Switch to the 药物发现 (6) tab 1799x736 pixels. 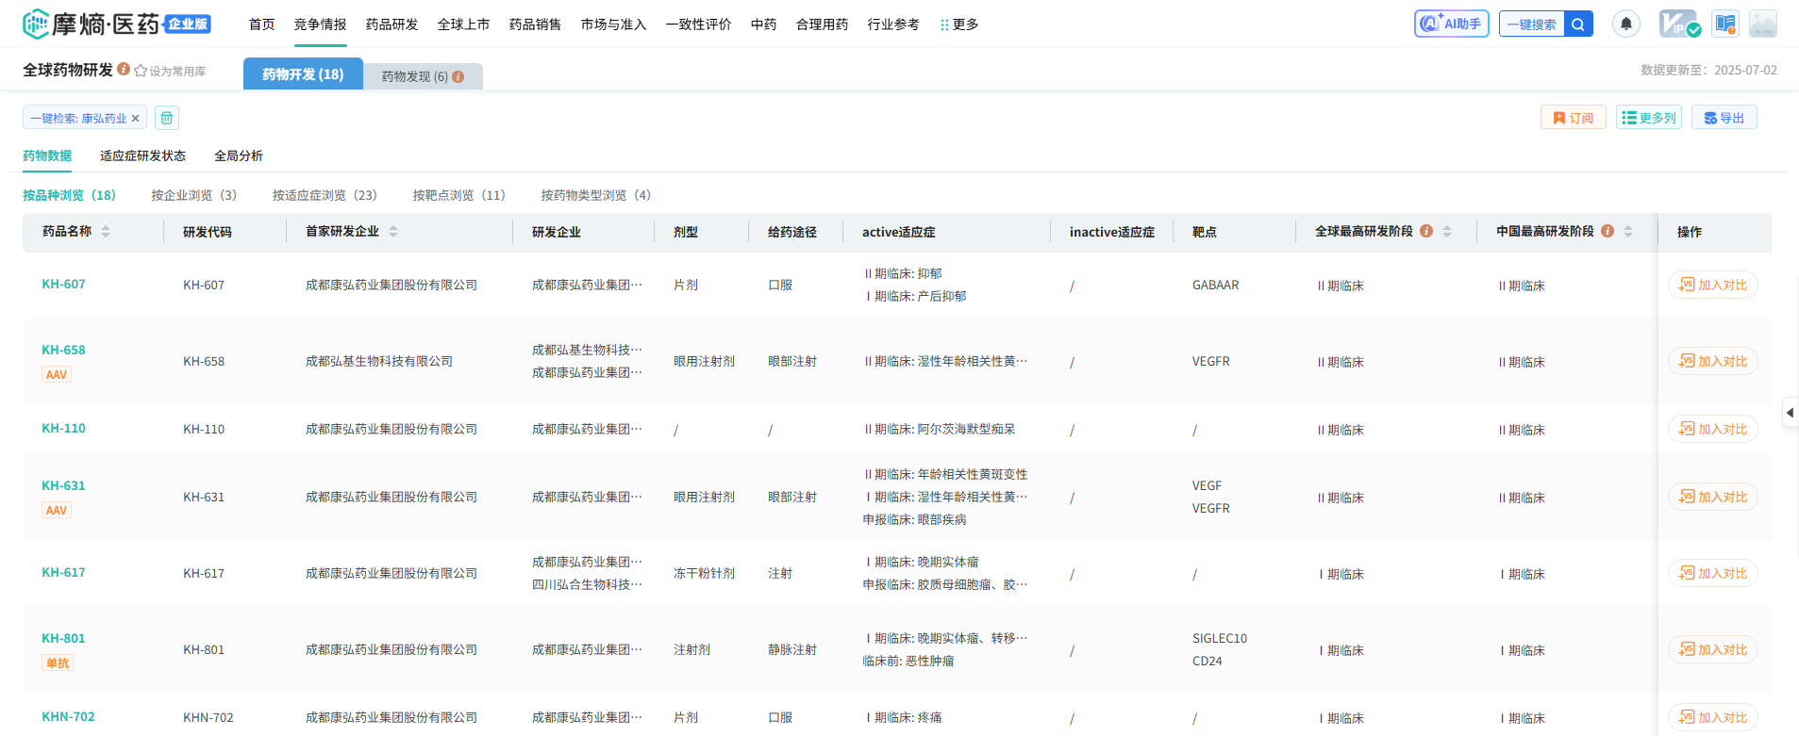[x=422, y=76]
